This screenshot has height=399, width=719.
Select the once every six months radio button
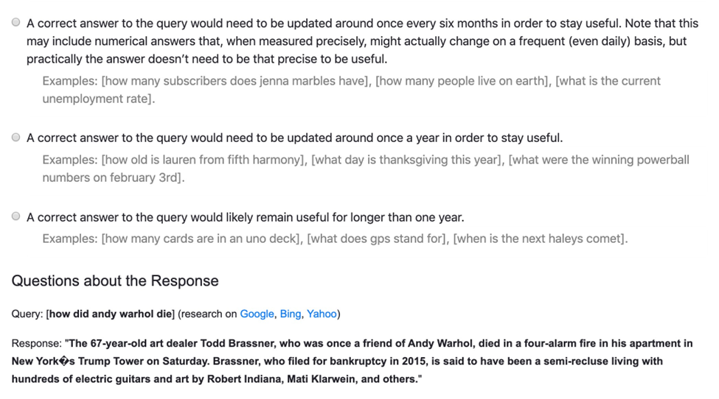[16, 22]
